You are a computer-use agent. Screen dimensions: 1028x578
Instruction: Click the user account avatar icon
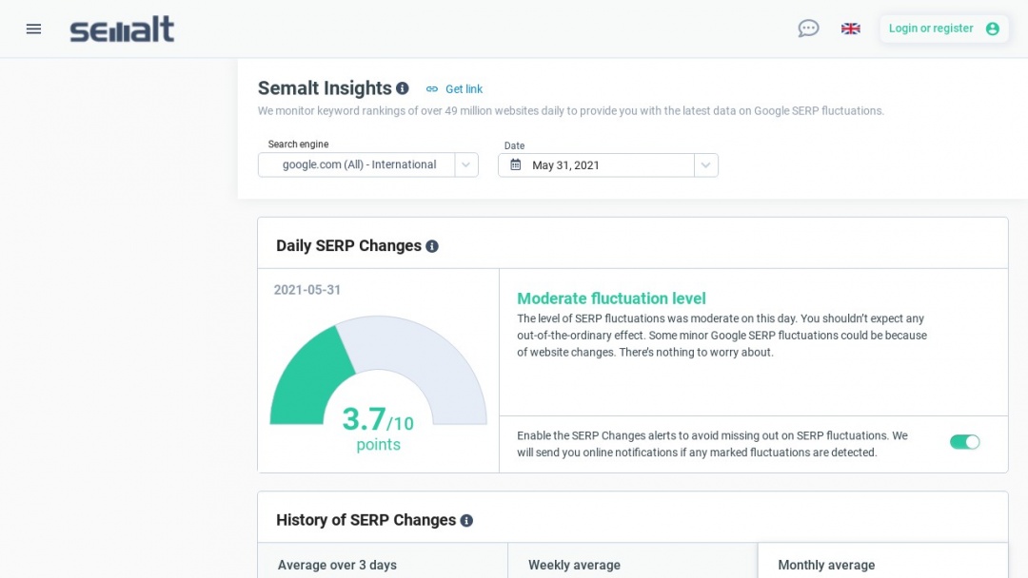pyautogui.click(x=993, y=29)
